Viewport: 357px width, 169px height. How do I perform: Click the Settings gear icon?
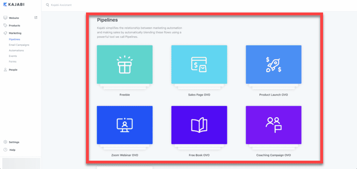(5, 142)
